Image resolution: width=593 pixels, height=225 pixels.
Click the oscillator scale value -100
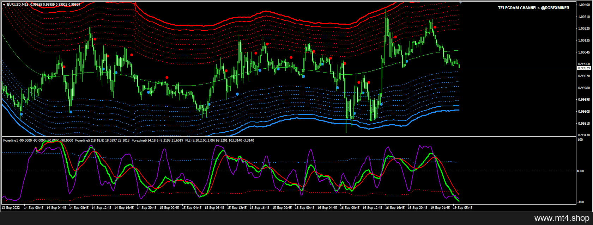(580, 202)
